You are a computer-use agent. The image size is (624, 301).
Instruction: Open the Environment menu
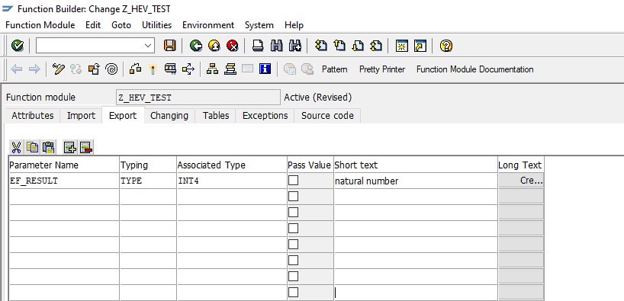point(208,25)
